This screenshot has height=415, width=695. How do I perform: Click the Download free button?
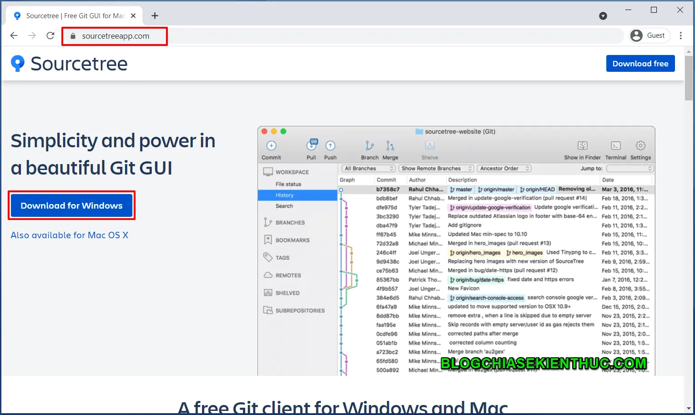pyautogui.click(x=640, y=64)
